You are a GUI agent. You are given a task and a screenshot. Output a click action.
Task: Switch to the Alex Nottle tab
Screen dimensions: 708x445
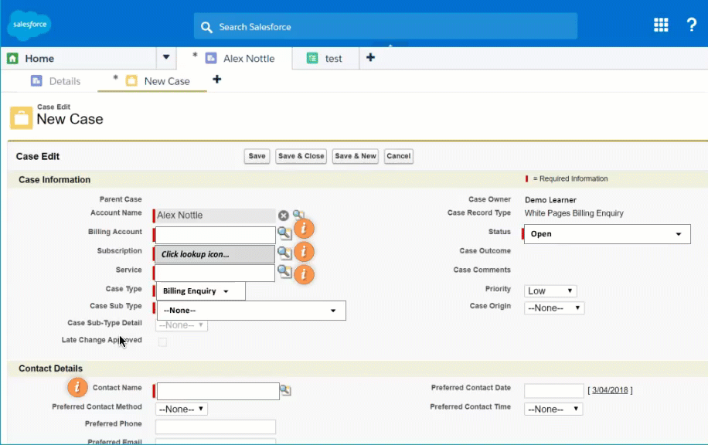pyautogui.click(x=249, y=58)
